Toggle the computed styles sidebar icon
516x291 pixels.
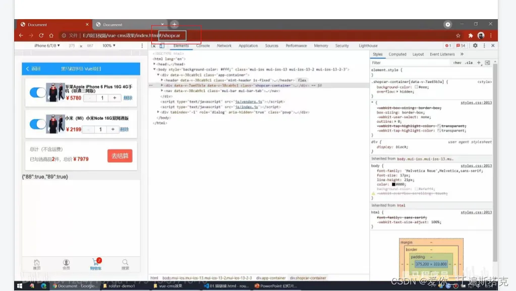487,63
